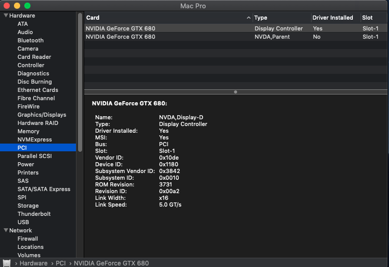Select the GTX 680 NVDA,Parent row
The height and width of the screenshot is (267, 389).
coord(236,37)
